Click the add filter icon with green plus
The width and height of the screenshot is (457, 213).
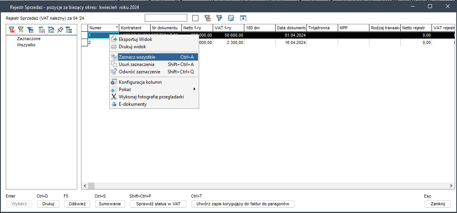click(x=21, y=29)
